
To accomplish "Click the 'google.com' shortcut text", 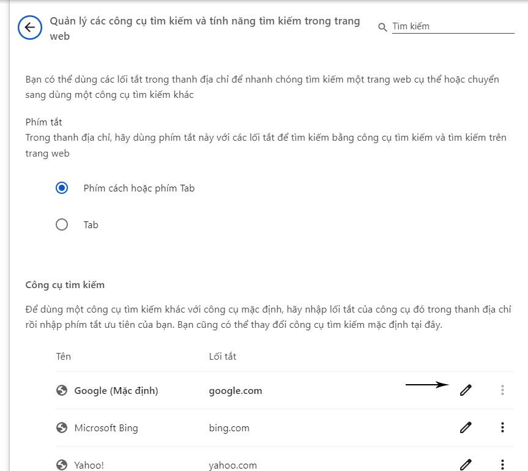I will [236, 390].
